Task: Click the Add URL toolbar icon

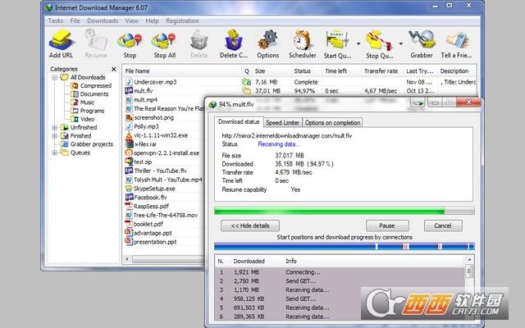Action: coord(61,40)
